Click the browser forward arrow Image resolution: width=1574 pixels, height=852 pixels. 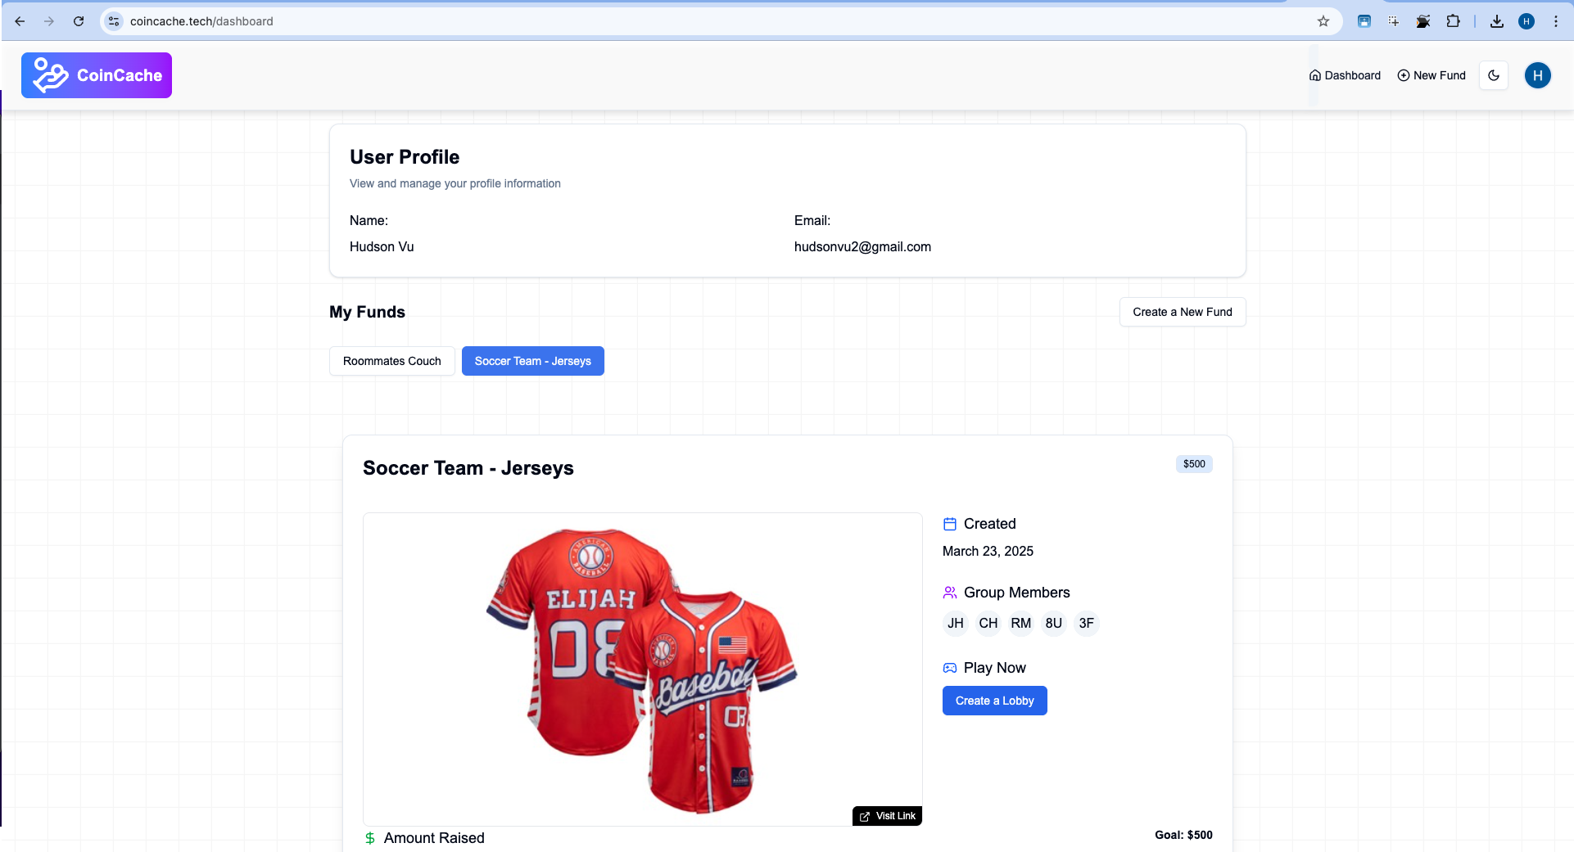pyautogui.click(x=49, y=21)
